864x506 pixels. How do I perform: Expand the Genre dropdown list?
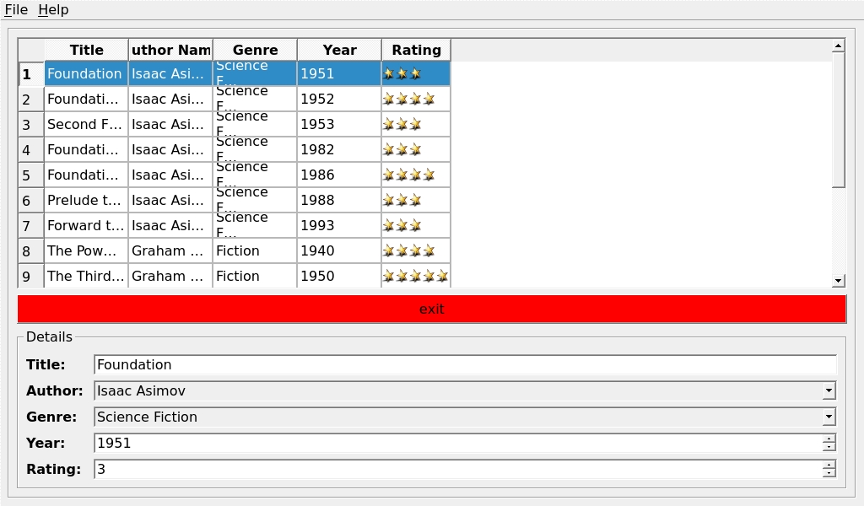click(829, 417)
